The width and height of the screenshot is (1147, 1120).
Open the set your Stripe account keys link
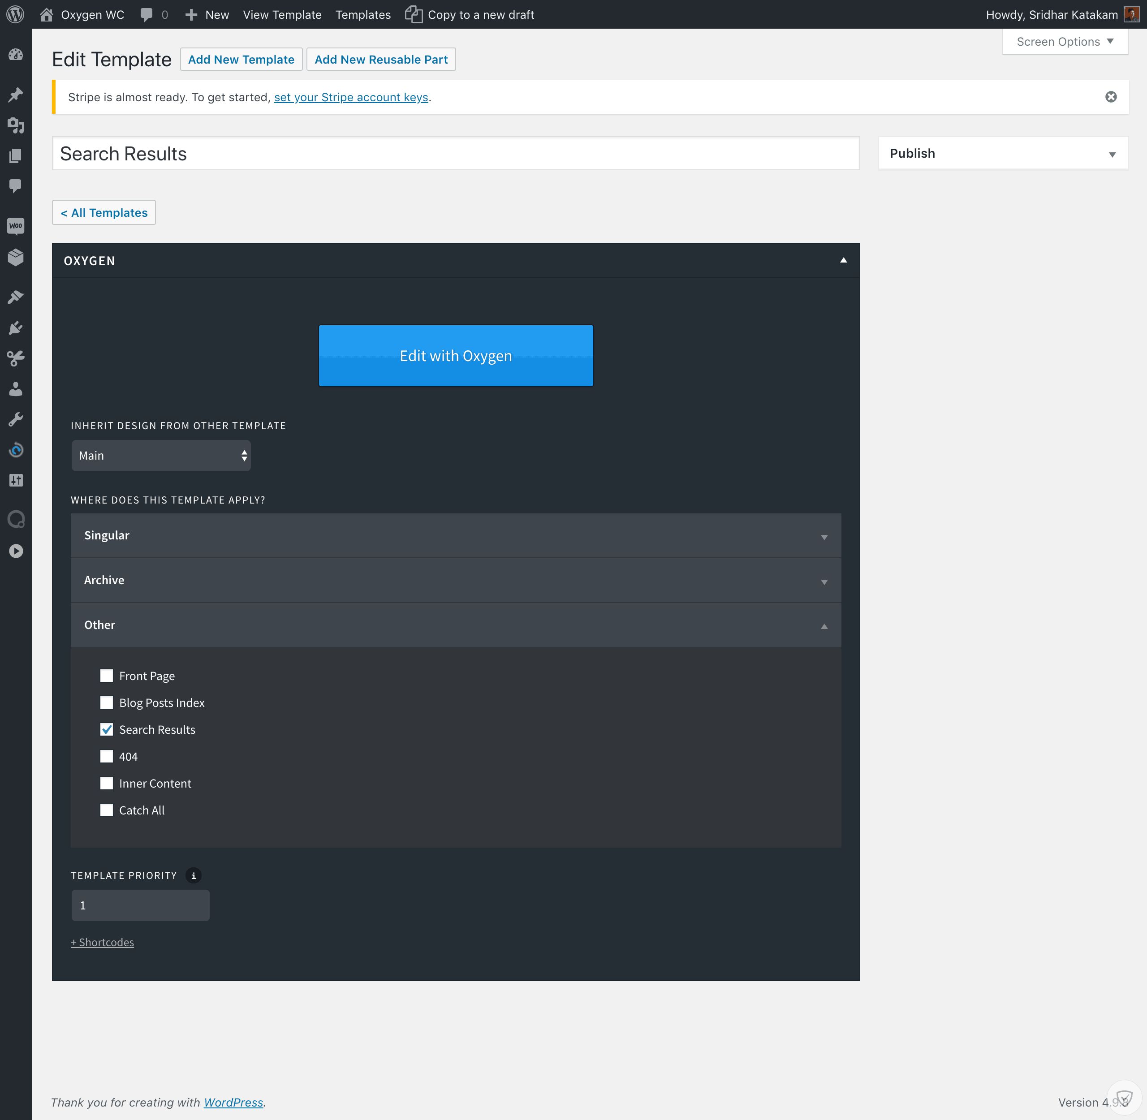click(x=351, y=97)
